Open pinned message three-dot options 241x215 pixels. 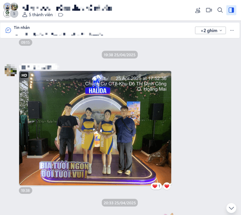click(x=232, y=30)
